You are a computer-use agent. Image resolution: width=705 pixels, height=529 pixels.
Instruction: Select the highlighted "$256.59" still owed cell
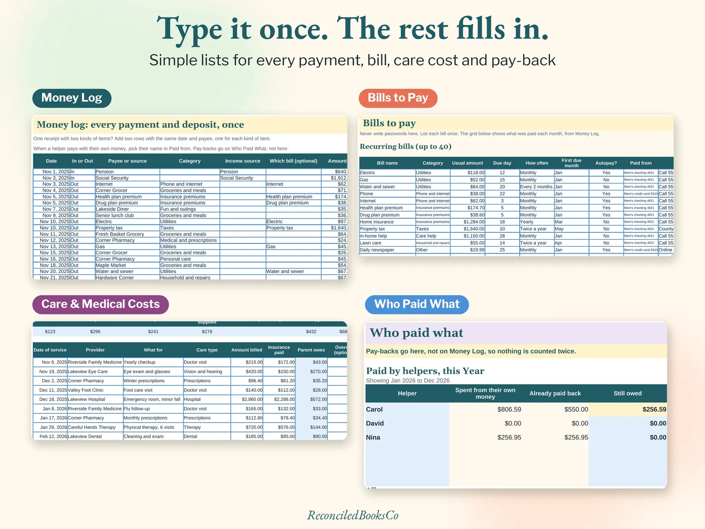[x=628, y=410]
